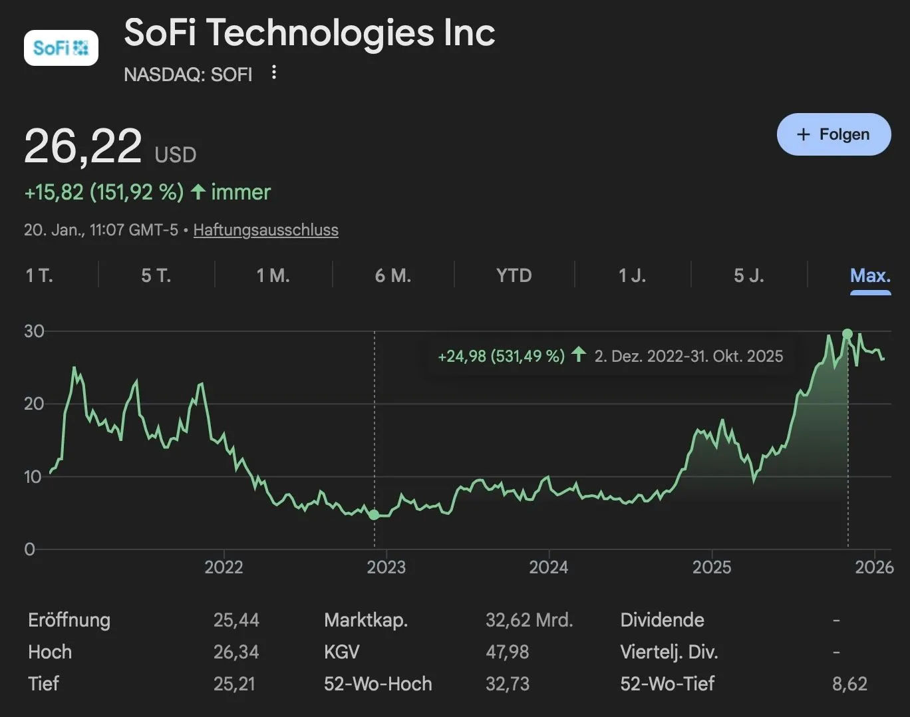
Task: Open the three-dot more options menu
Action: 273,72
